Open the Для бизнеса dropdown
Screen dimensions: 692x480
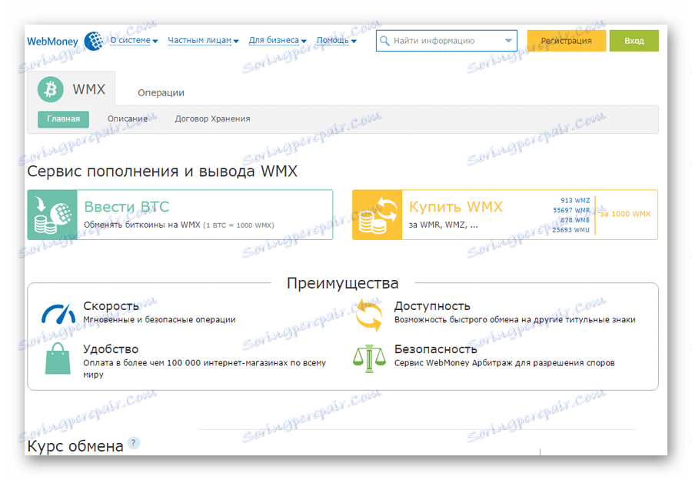point(277,40)
